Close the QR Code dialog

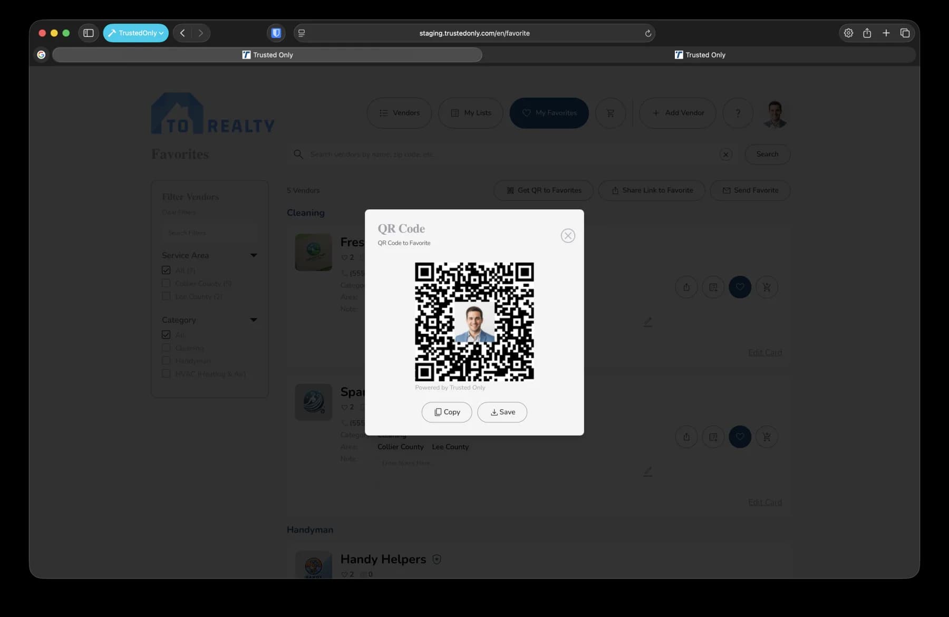(x=568, y=236)
